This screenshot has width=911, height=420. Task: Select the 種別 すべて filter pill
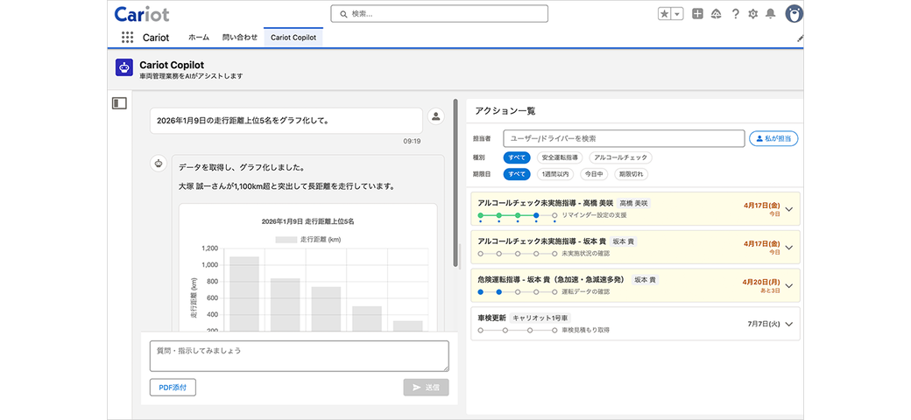pyautogui.click(x=517, y=157)
